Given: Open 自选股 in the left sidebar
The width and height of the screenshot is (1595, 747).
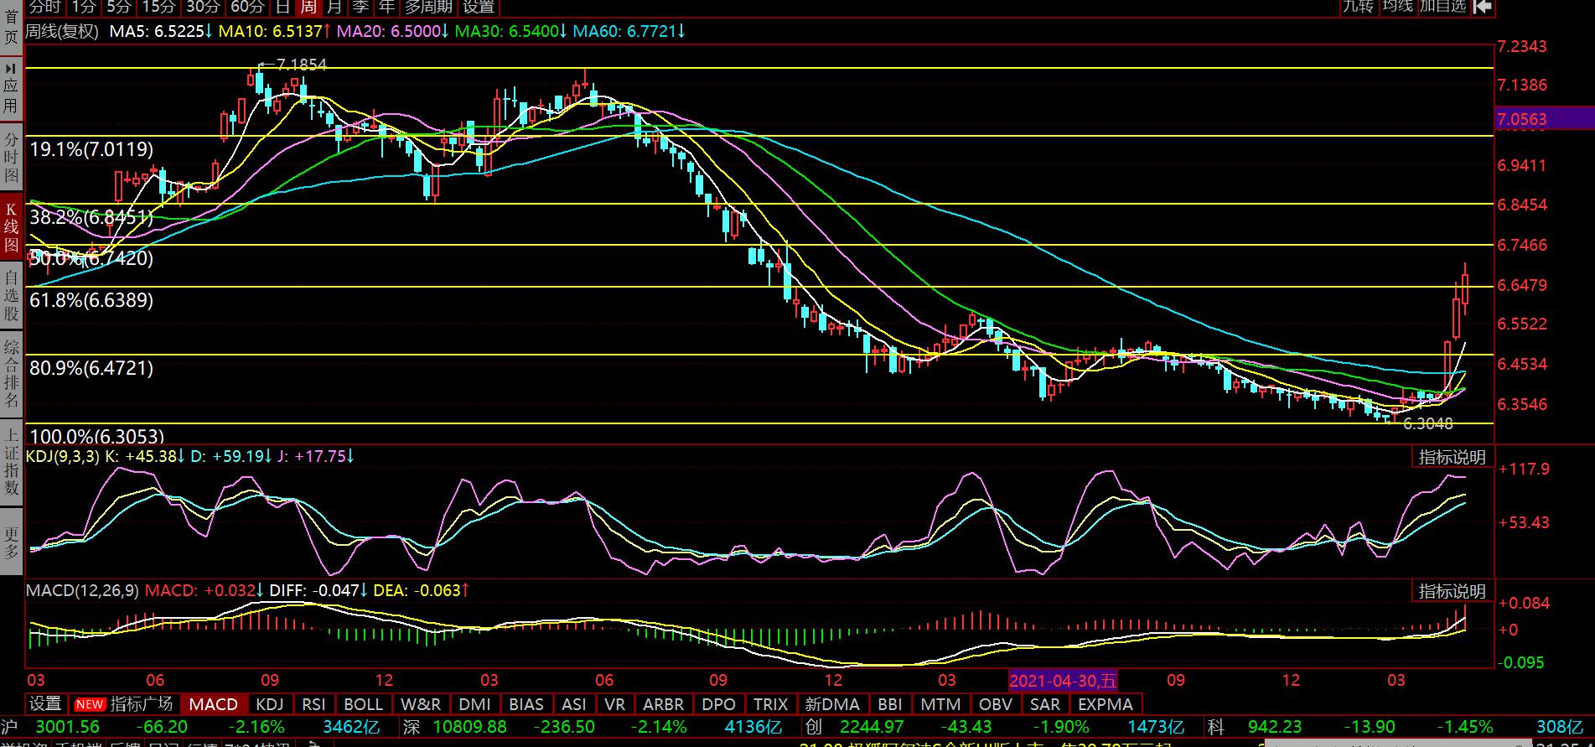Looking at the screenshot, I should coord(11,296).
